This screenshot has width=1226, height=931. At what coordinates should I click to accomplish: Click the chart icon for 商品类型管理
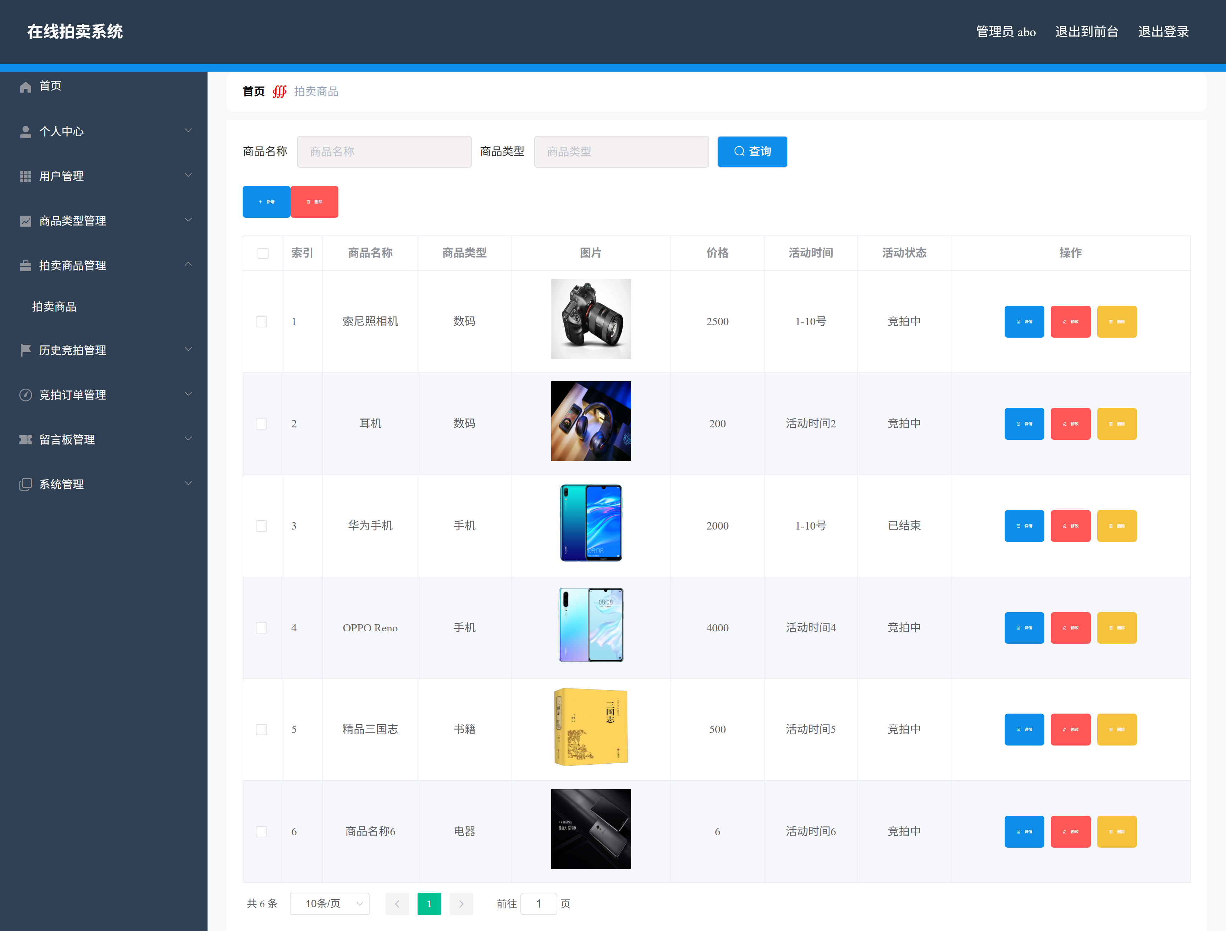coord(26,221)
